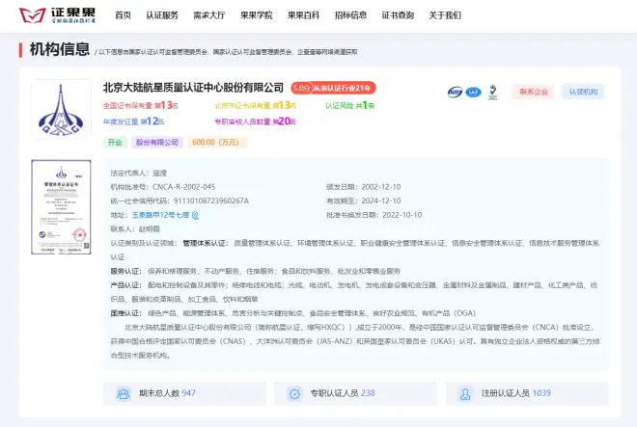
Task: Click the address link 玉泉路甲12号七层
Action: 159,215
